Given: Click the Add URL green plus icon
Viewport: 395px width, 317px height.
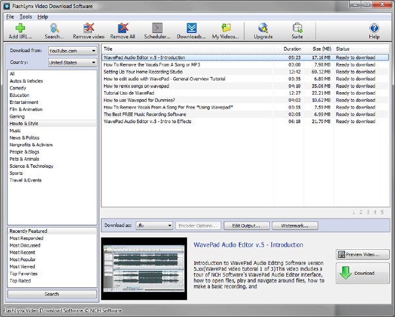Looking at the screenshot, I should click(x=20, y=28).
